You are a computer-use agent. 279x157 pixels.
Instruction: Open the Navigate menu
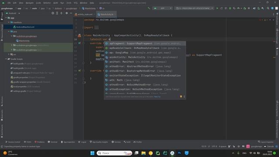30,3
